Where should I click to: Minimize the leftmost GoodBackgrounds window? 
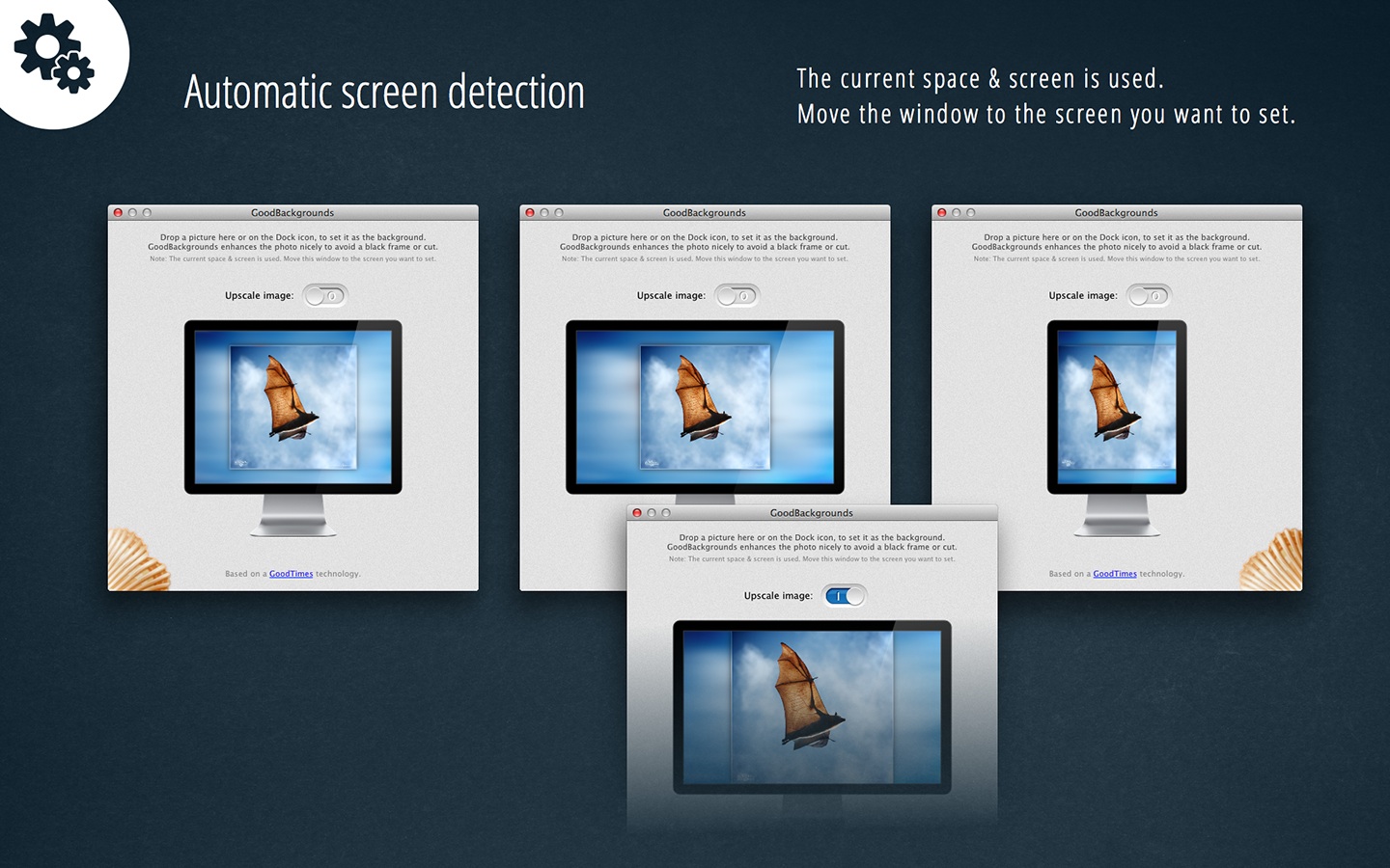click(132, 213)
